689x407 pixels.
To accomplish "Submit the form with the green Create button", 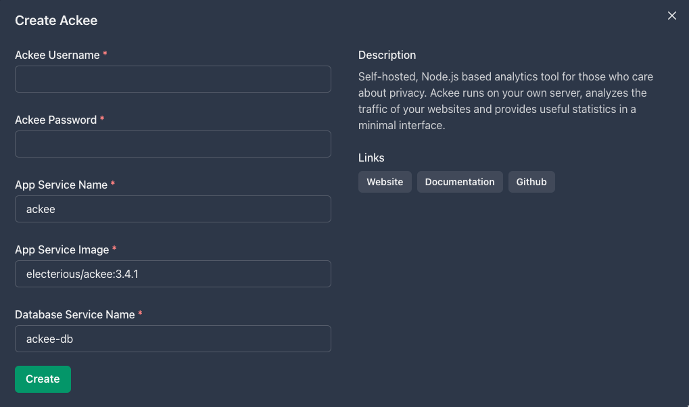I will coord(43,379).
